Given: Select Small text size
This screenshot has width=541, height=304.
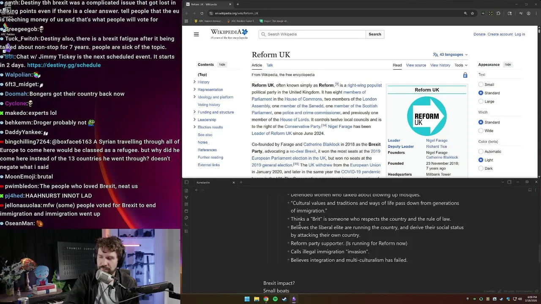Looking at the screenshot, I should click(481, 84).
